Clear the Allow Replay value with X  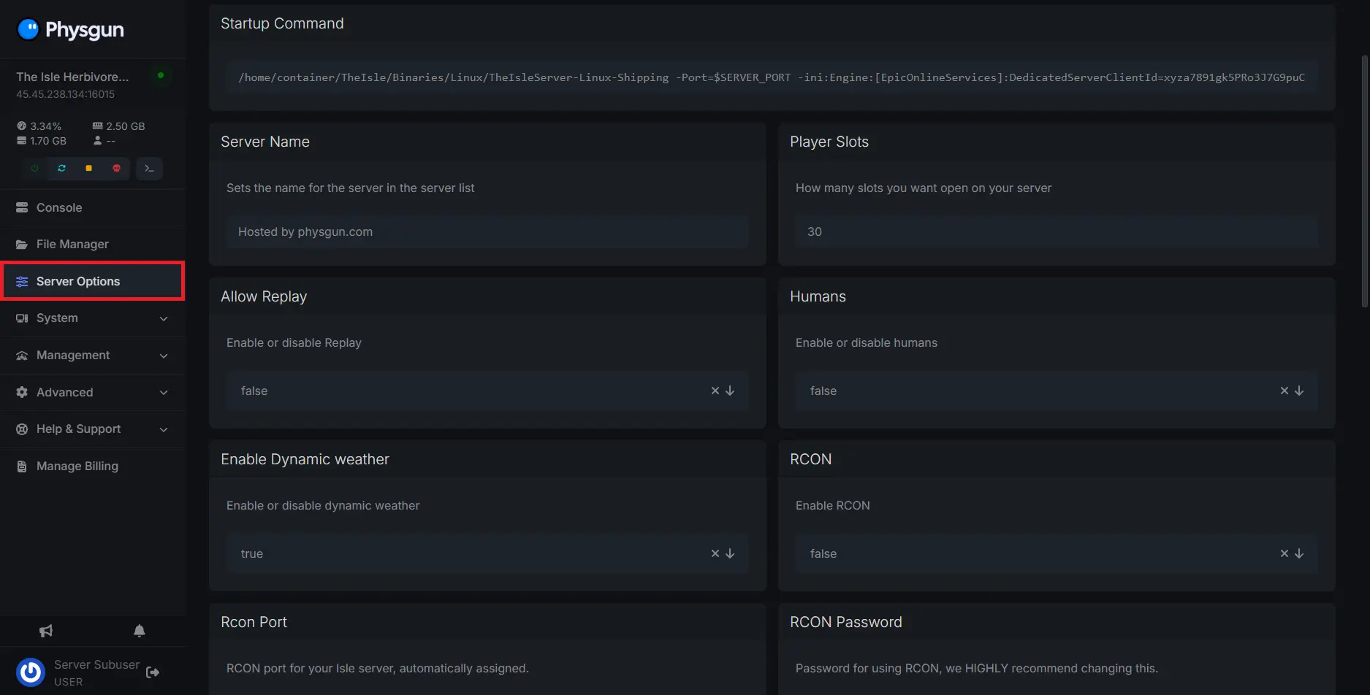tap(715, 391)
